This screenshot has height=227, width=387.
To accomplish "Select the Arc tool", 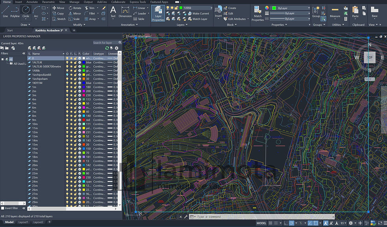I will (x=36, y=12).
